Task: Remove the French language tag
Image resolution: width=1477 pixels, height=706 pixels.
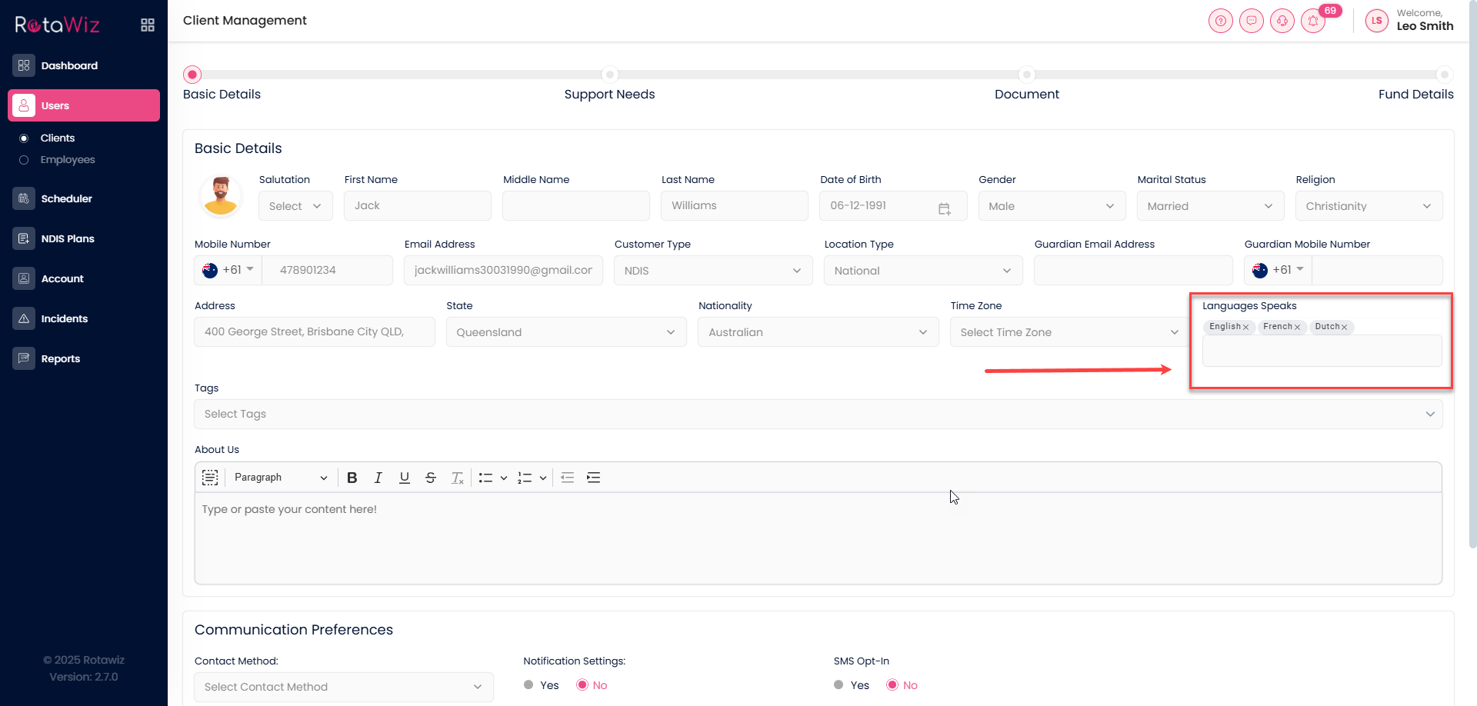Action: pos(1297,328)
